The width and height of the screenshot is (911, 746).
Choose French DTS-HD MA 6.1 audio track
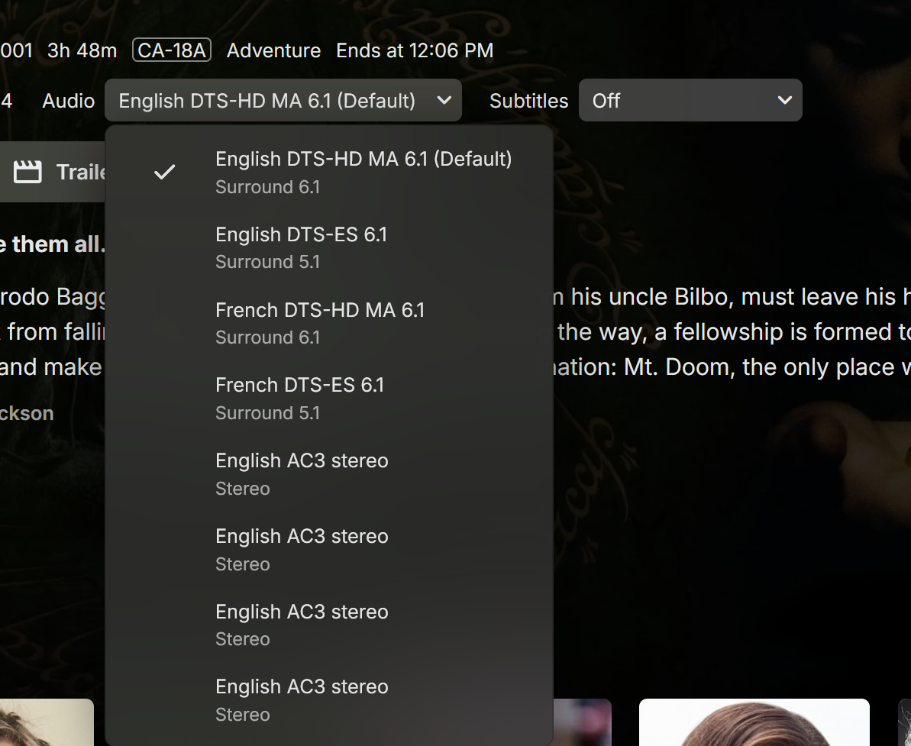tap(329, 324)
